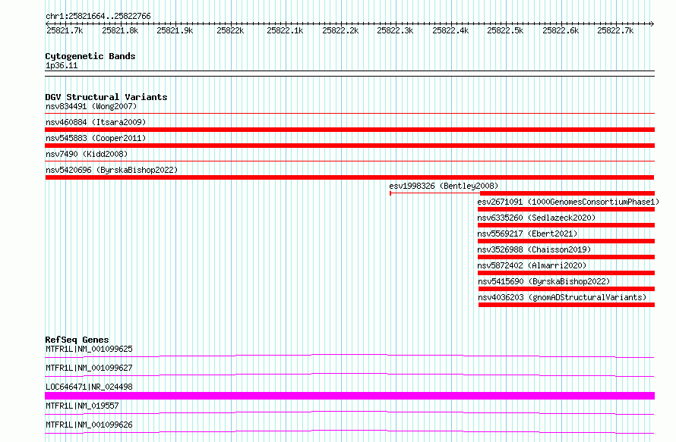This screenshot has width=676, height=442.
Task: Select the 1p36.11 band label
Action: tap(62, 65)
